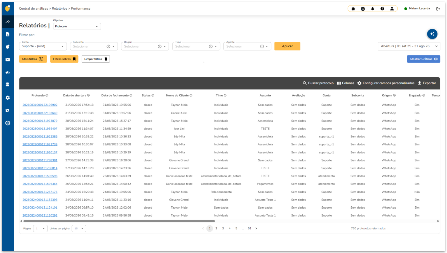Open protocol link 20260831000132196902

40,105
